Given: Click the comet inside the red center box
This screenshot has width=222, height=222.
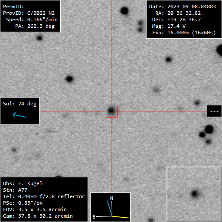Looking at the screenshot, I should click(x=111, y=111).
